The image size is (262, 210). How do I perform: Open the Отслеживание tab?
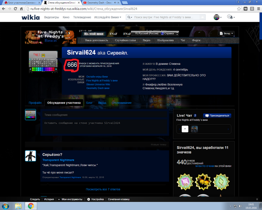[x=121, y=103]
